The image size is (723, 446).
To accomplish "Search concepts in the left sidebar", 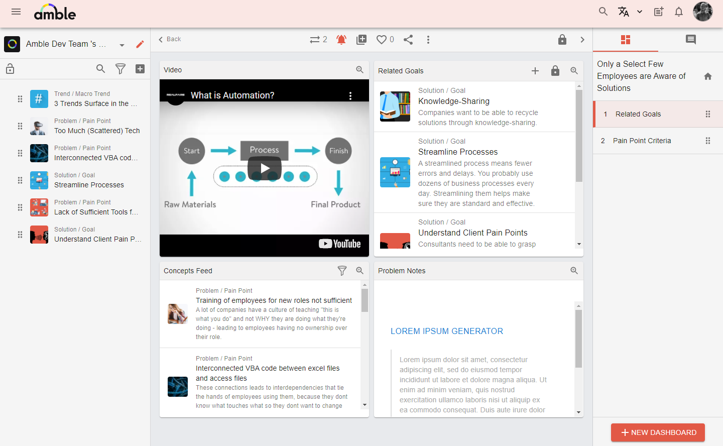I will point(101,69).
